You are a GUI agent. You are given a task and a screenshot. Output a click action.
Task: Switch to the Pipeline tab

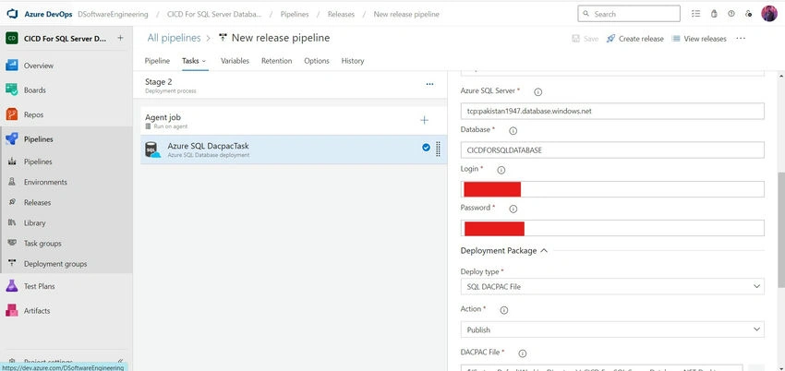[157, 61]
